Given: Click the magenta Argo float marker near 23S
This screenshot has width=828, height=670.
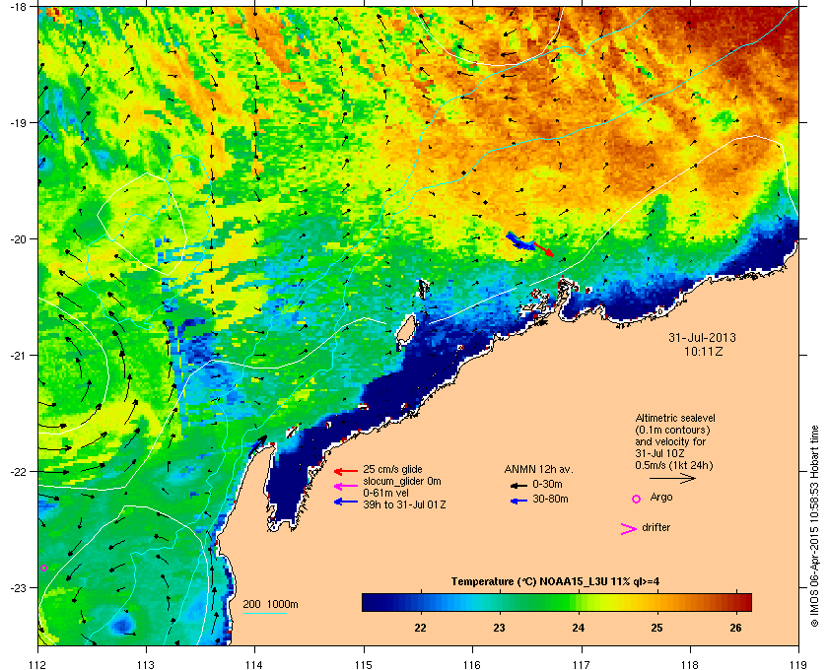Looking at the screenshot, I should coord(43,569).
